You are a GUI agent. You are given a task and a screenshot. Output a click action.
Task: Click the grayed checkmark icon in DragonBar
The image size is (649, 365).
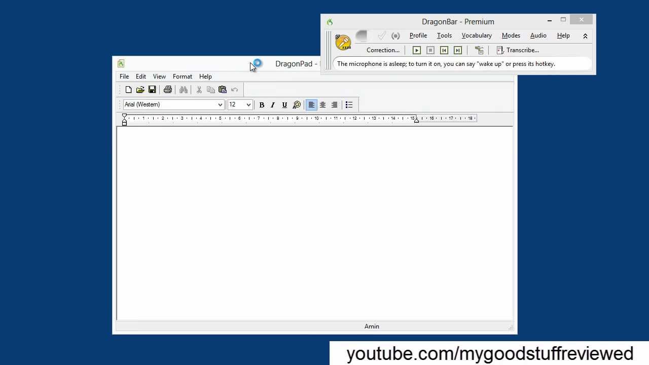tap(381, 35)
